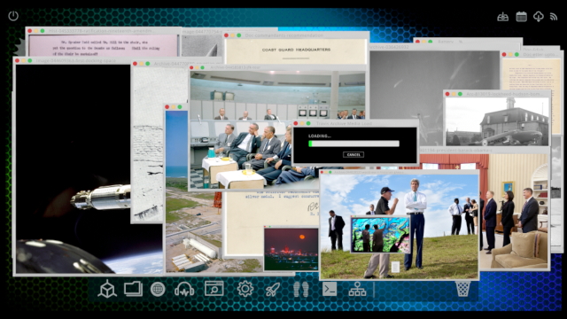The image size is (567, 319).
Task: Open the folder icon in dock
Action: [x=133, y=290]
